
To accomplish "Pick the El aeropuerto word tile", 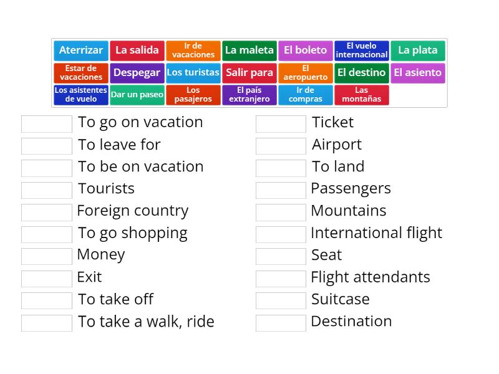I will [x=305, y=73].
